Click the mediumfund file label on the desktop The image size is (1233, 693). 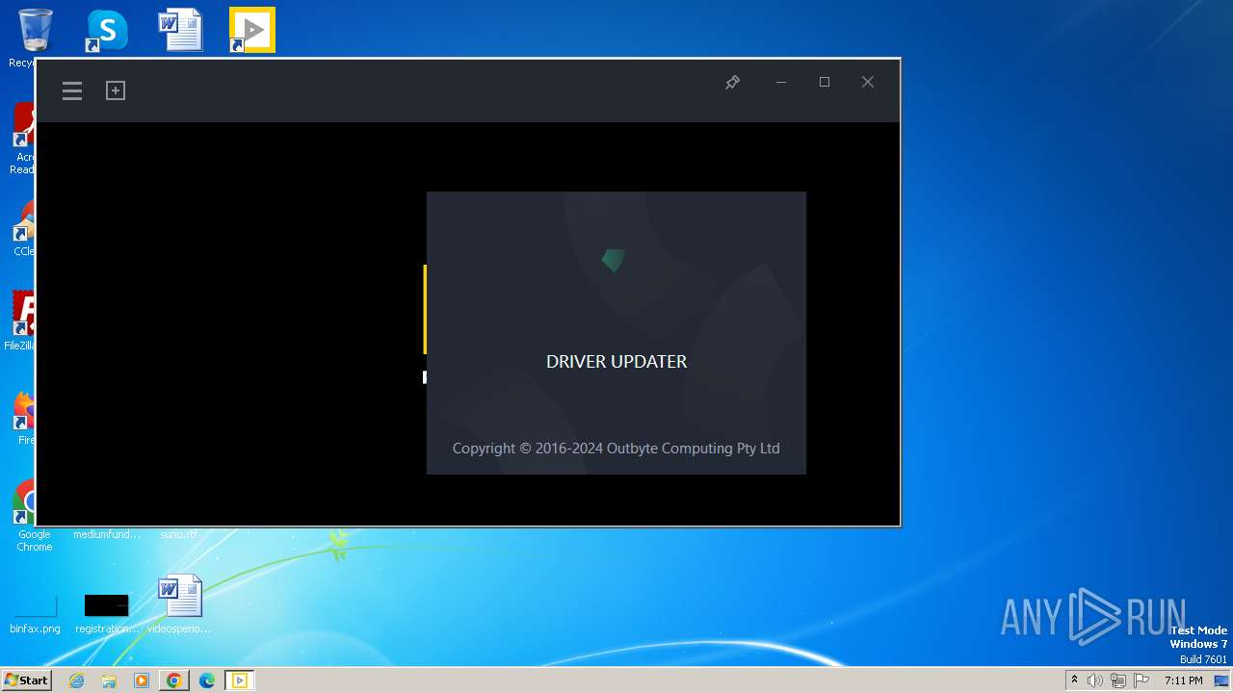pyautogui.click(x=107, y=534)
